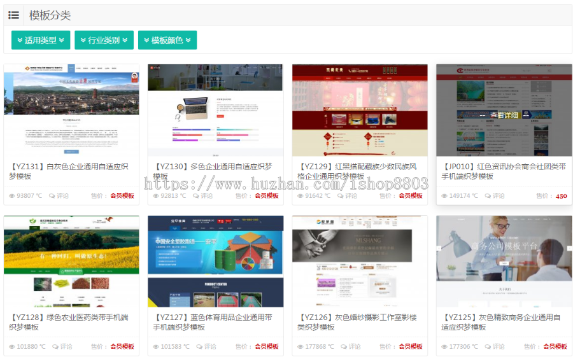Viewport: 573px width, 364px height.
Task: Click 会员模板 price on the YZ126 card
Action: 411,346
